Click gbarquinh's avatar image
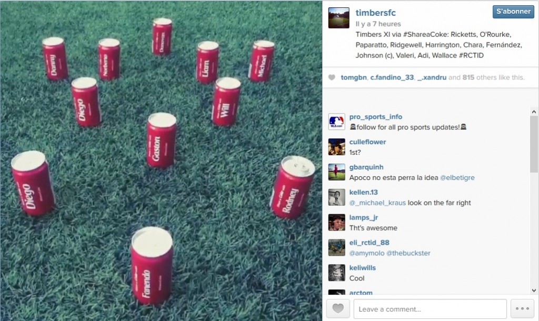The image size is (539, 321). tap(336, 172)
